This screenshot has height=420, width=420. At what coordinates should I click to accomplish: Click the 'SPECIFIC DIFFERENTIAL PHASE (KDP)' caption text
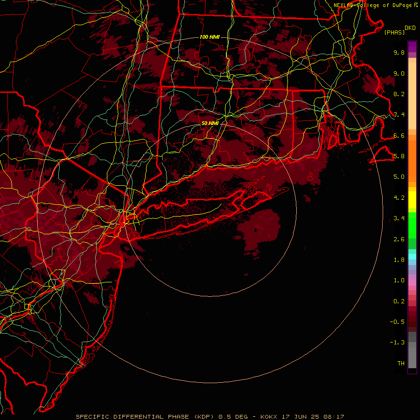point(146,417)
